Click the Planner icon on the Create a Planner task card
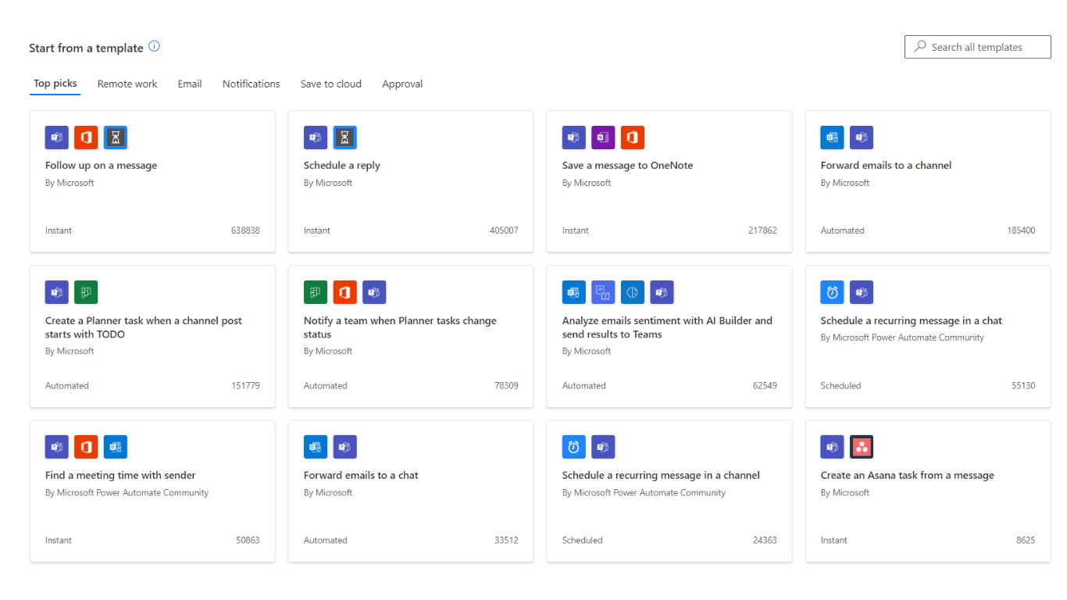Viewport: 1067px width, 600px height. click(x=86, y=292)
